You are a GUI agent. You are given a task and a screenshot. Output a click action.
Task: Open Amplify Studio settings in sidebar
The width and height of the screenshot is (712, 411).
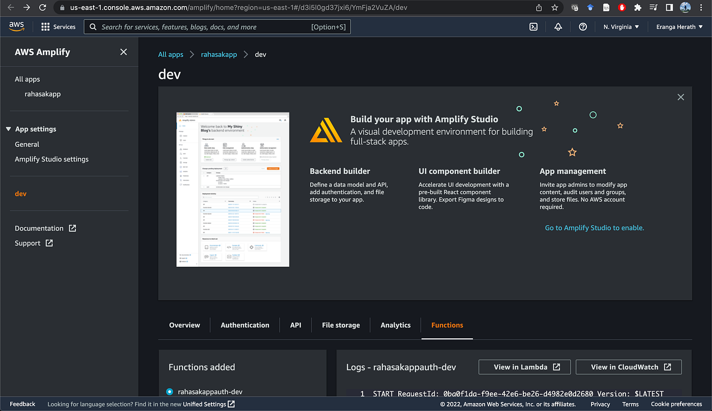pos(52,159)
